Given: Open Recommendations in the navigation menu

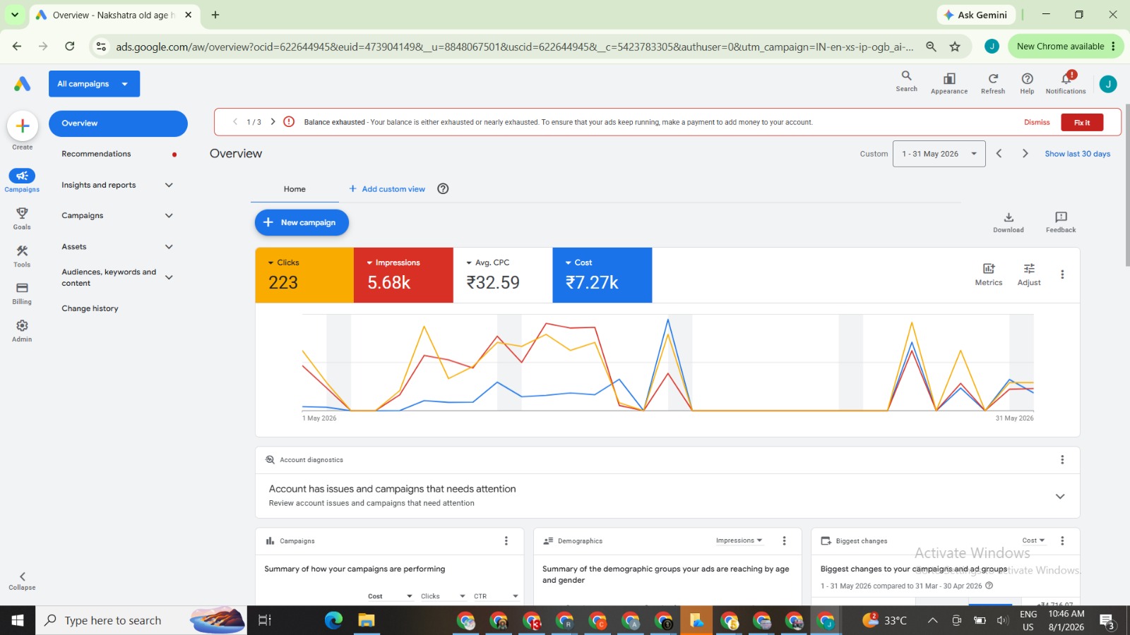Looking at the screenshot, I should coord(96,154).
